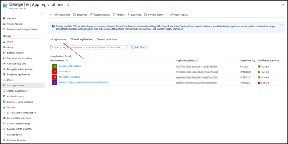Pin the App registrations blade
Image resolution: width=288 pixels, height=144 pixels.
coord(68,4)
